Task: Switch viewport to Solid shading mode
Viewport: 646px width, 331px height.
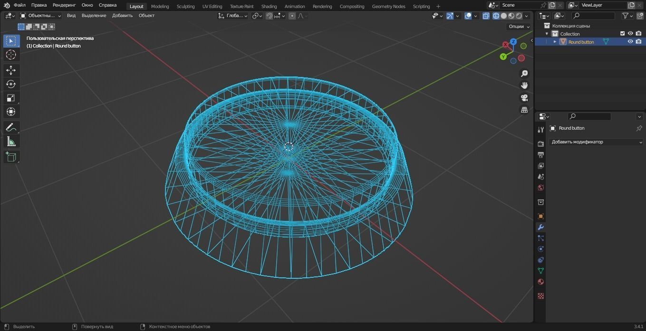Action: (503, 16)
